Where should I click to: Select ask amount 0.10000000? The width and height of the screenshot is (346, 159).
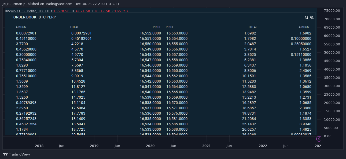click(x=301, y=38)
